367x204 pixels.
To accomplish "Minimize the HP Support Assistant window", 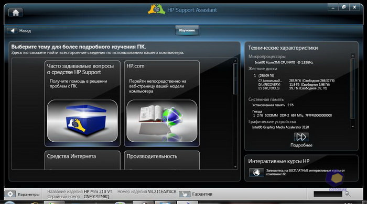I will click(333, 7).
